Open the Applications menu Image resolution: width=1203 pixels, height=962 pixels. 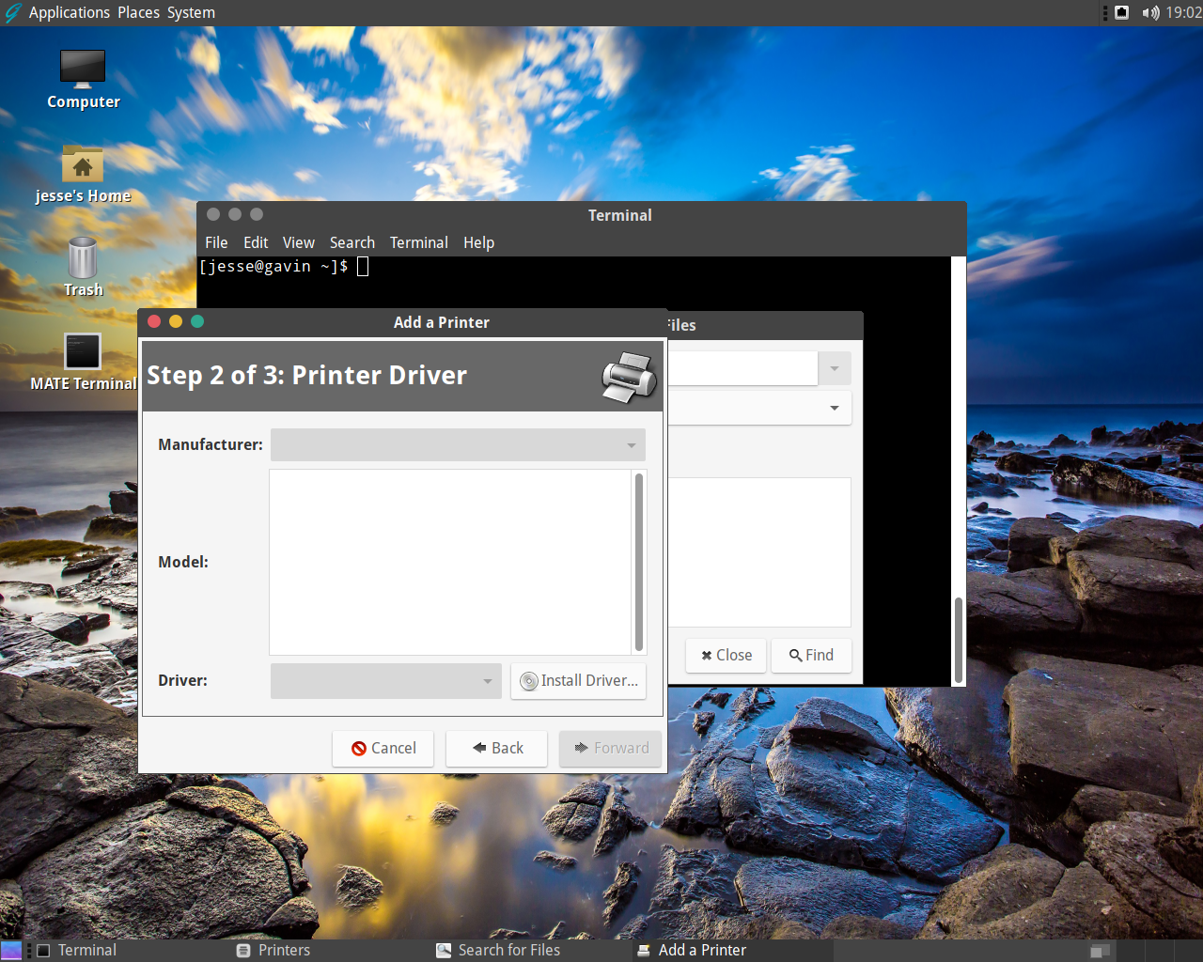(70, 12)
